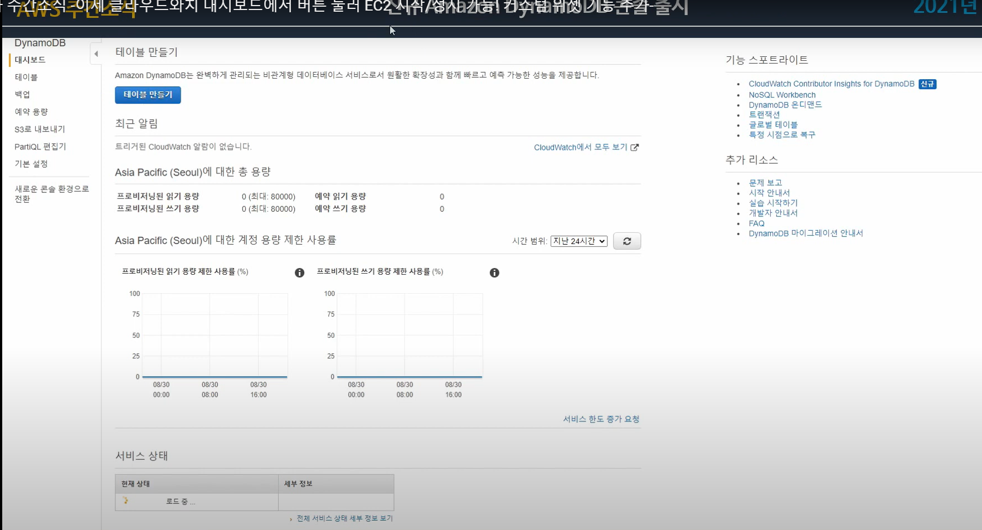Viewport: 982px width, 530px height.
Task: Collapse the DynamoDB sidebar with the arrow
Action: click(x=96, y=54)
